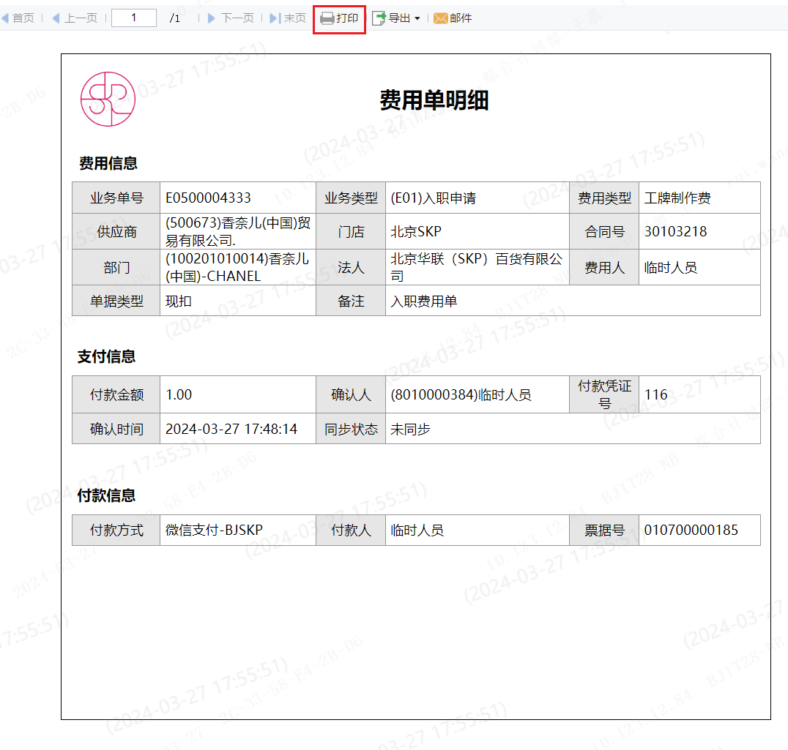Click the 业务类型 label cell
This screenshot has width=788, height=750.
tap(351, 198)
